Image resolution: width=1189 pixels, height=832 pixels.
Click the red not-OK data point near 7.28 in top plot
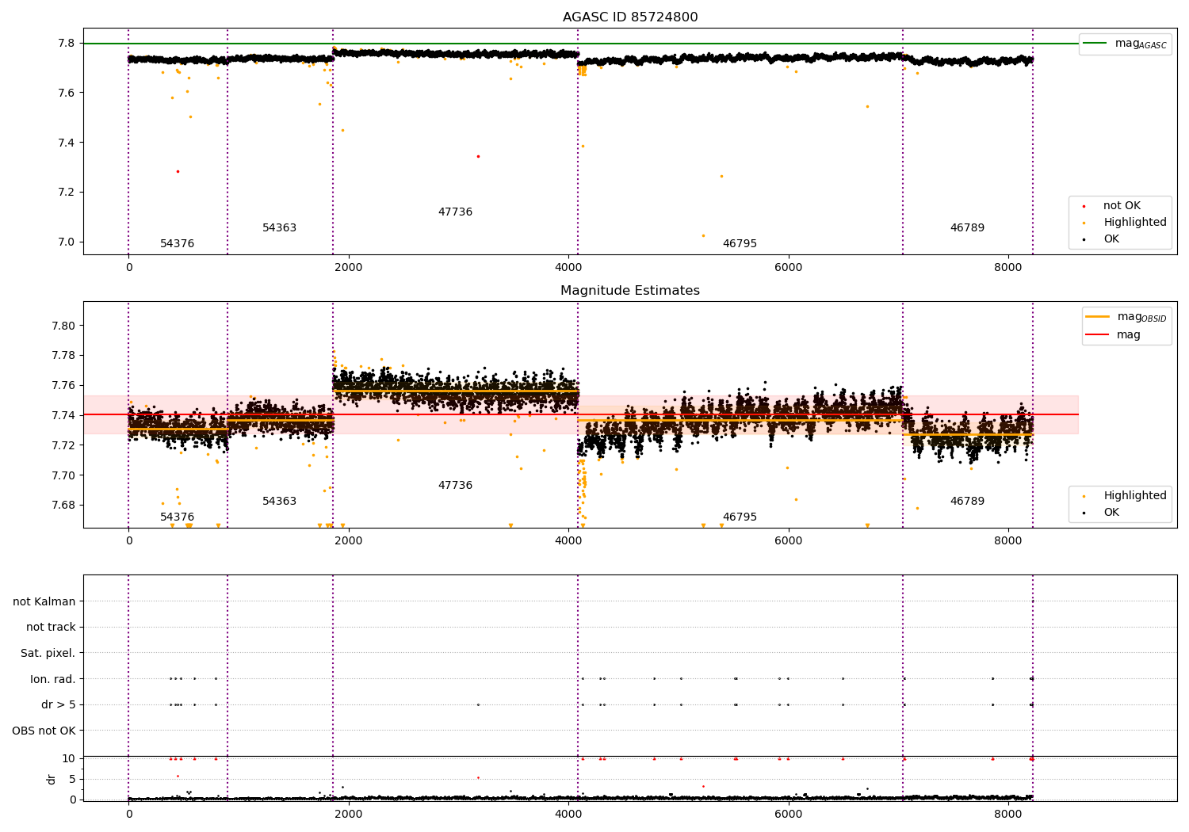(178, 171)
